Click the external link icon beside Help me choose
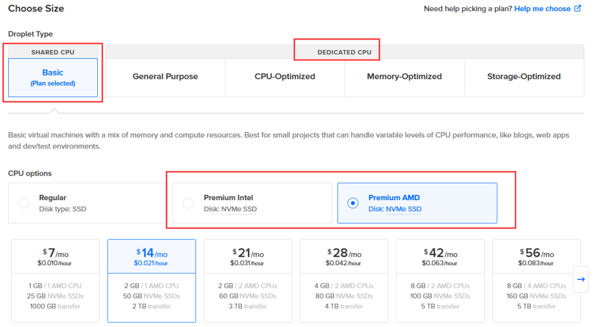 click(x=577, y=9)
